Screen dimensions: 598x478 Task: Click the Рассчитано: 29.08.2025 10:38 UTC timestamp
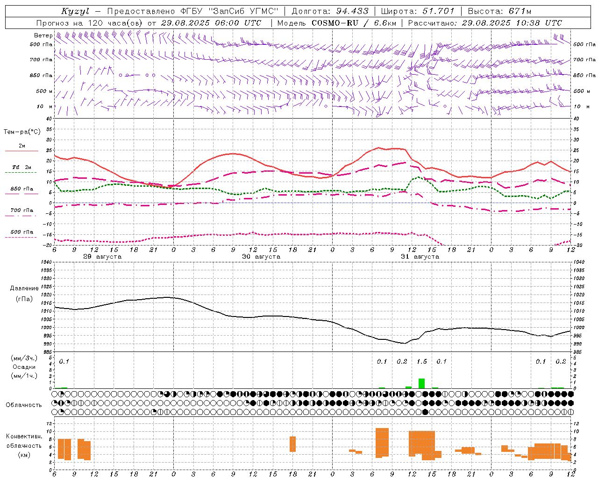(x=485, y=23)
